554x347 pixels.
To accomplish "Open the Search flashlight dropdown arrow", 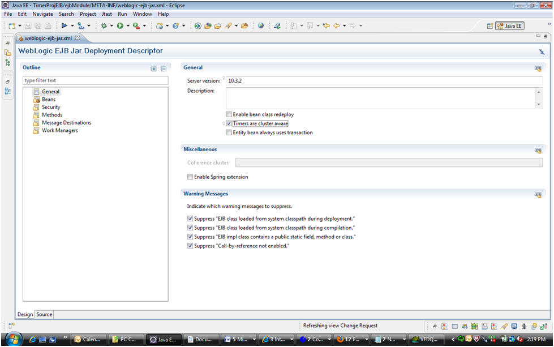I will click(x=236, y=26).
